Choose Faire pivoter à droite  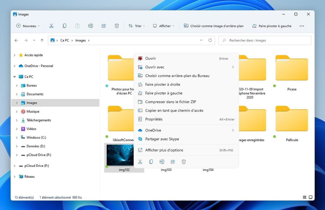(x=186, y=85)
